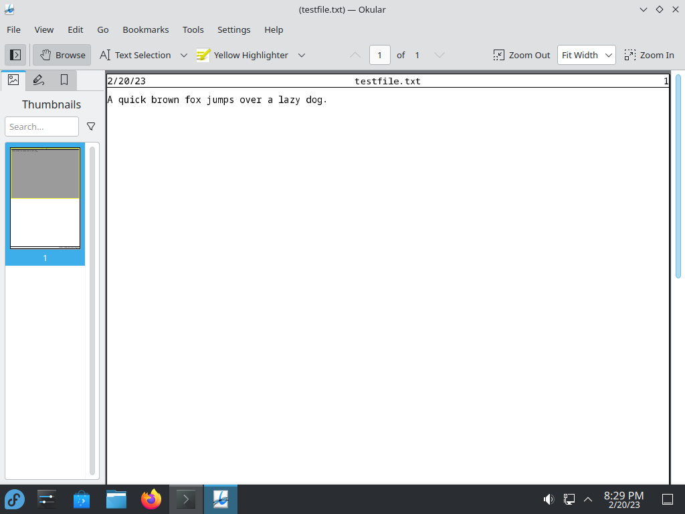
Task: Open the Help menu
Action: [x=274, y=29]
